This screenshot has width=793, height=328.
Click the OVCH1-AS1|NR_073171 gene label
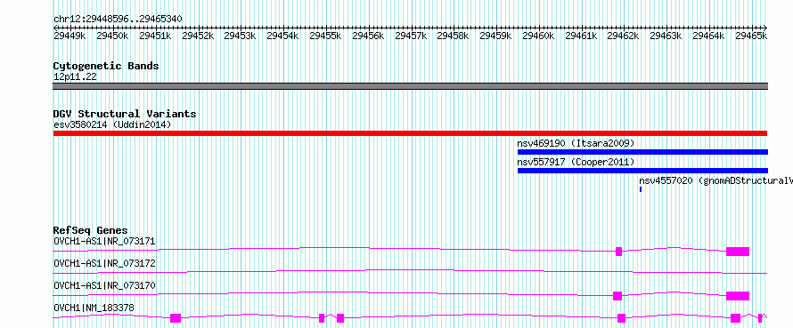(104, 241)
